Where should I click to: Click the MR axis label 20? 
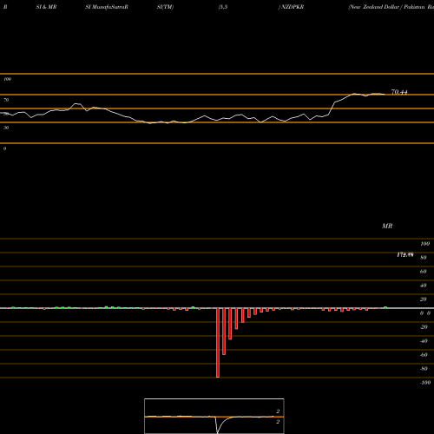(424, 299)
